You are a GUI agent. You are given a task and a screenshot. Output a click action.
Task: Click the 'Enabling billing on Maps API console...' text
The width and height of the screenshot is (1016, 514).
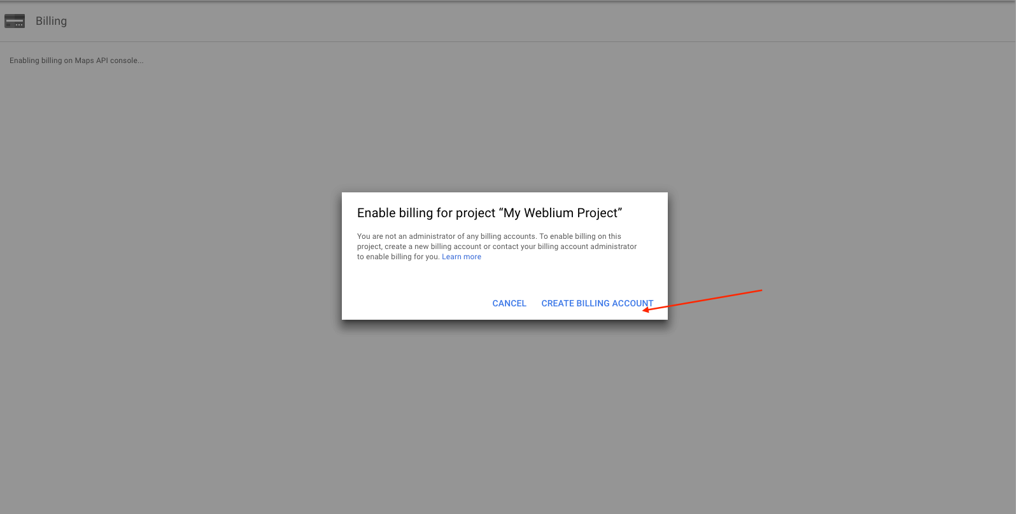76,61
